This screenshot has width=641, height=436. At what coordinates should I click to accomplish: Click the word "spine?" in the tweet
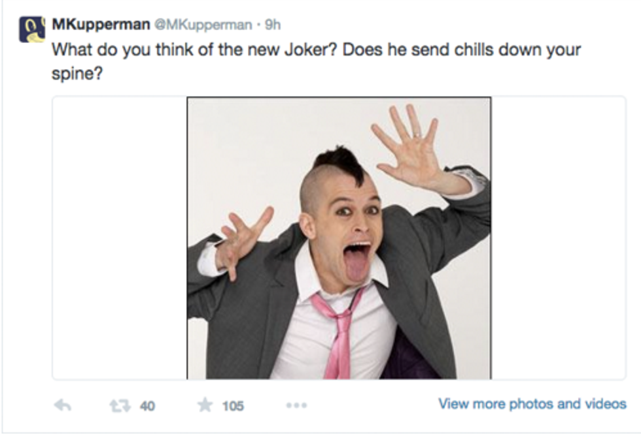click(73, 73)
